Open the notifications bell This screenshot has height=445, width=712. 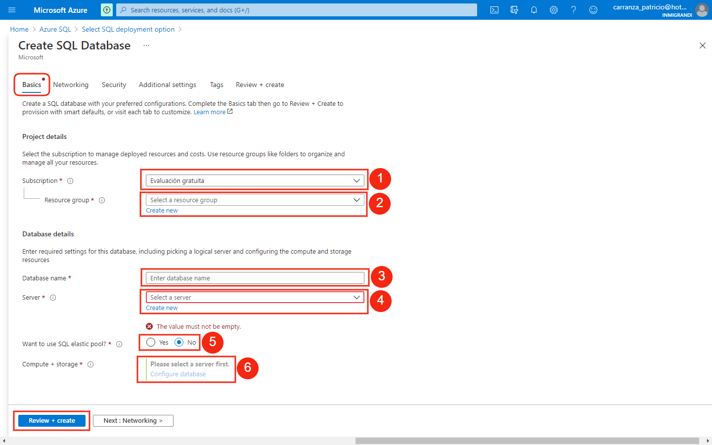click(x=534, y=10)
